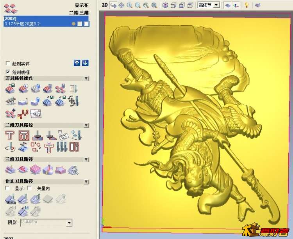Toggle 3D display checkbox for 3.175平底20度0.2
Image resolution: width=293 pixels, height=239 pixels.
(86, 24)
